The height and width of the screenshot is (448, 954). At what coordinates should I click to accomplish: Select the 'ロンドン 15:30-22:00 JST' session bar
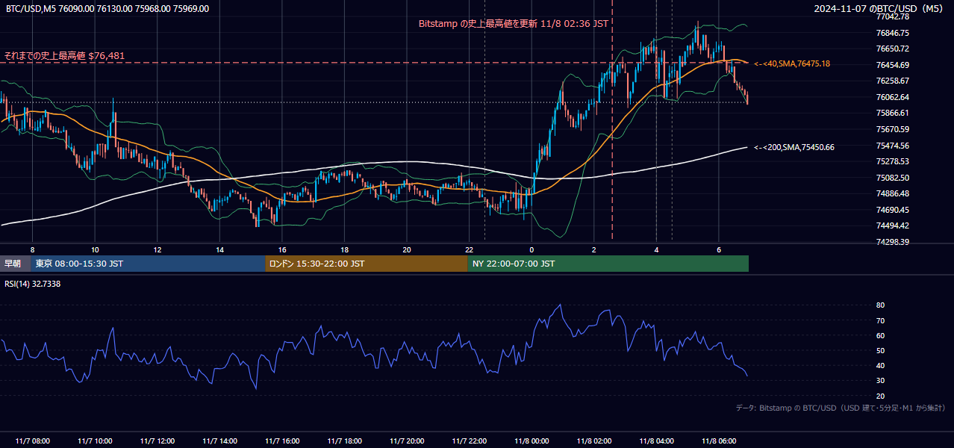pos(367,264)
